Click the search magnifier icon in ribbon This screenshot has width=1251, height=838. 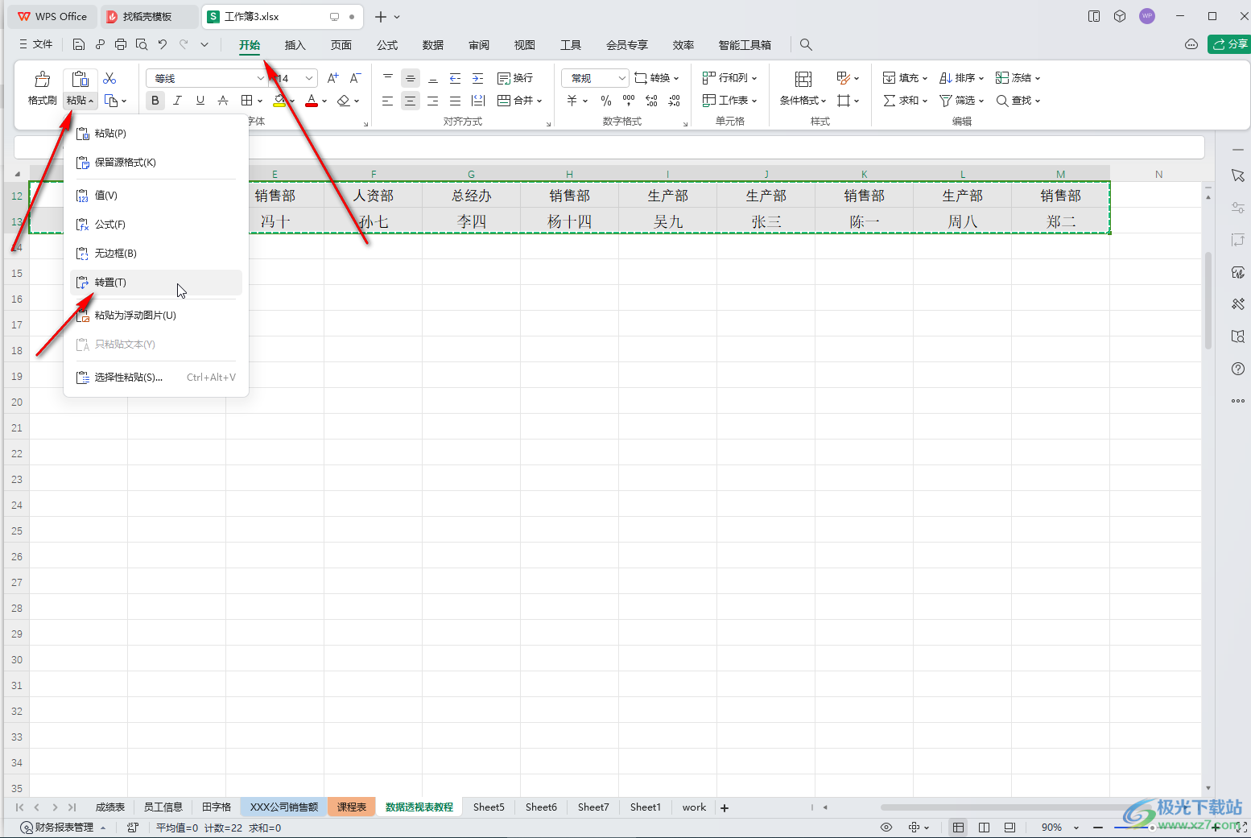[x=806, y=45]
